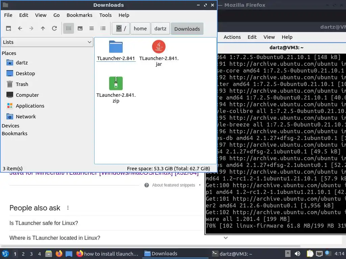Open Edit menu in terminal window
Viewport: 346px width, 259px height.
(252, 37)
